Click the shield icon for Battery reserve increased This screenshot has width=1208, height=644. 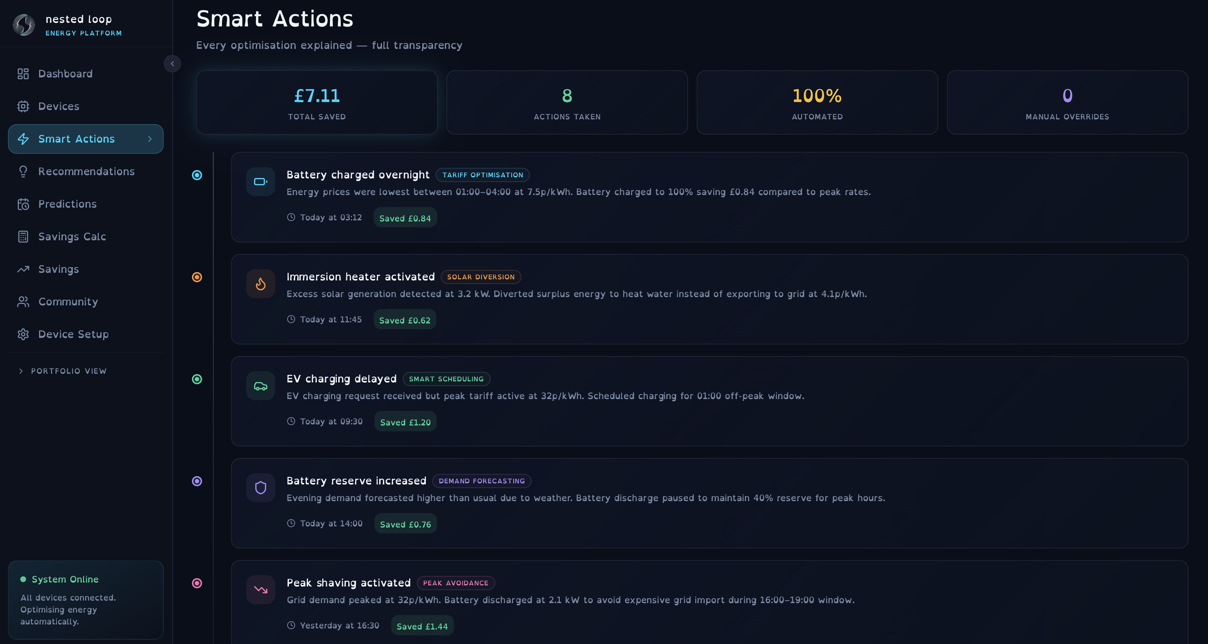(x=260, y=488)
